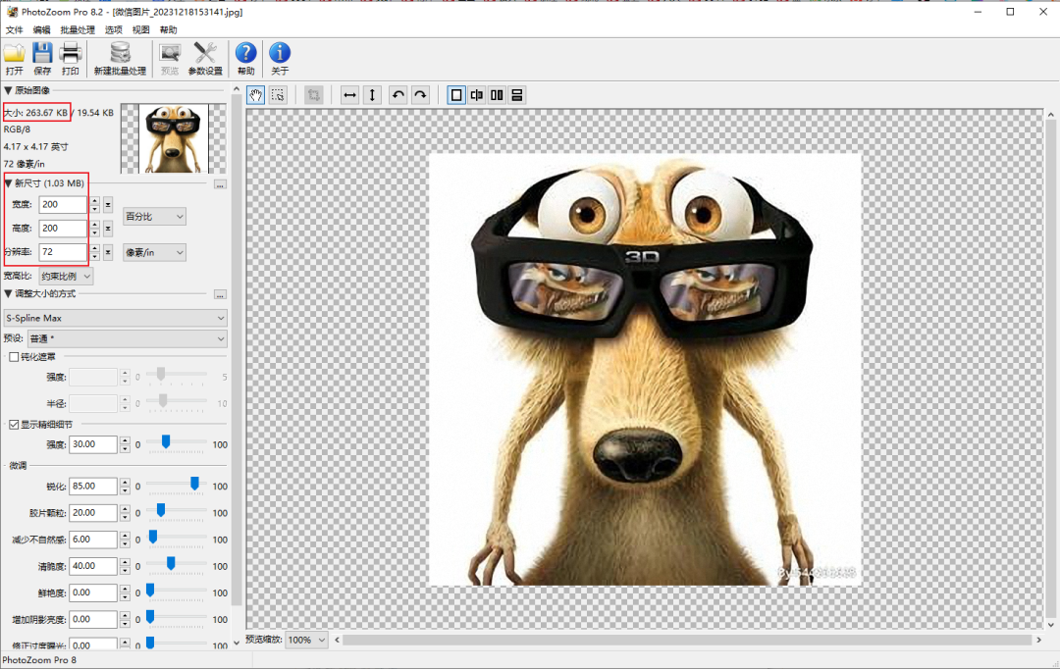
Task: Click the 打开 (Open) folder icon
Action: pos(14,53)
